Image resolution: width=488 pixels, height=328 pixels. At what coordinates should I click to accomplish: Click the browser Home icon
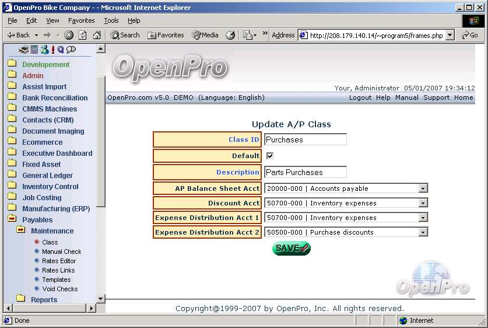tap(97, 35)
